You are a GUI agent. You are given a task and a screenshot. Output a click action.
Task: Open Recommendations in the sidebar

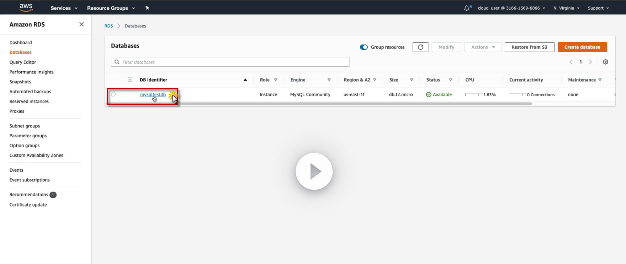pyautogui.click(x=29, y=195)
